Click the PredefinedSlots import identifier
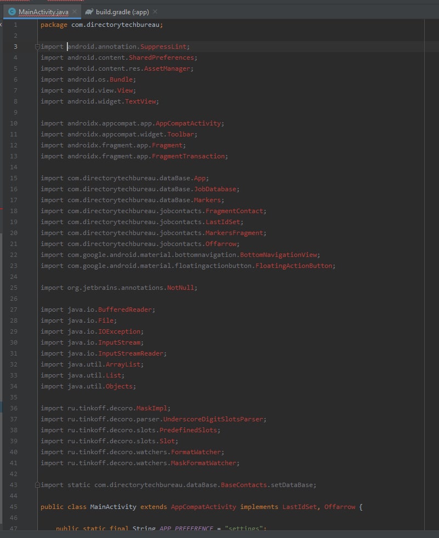This screenshot has width=439, height=538. click(188, 430)
